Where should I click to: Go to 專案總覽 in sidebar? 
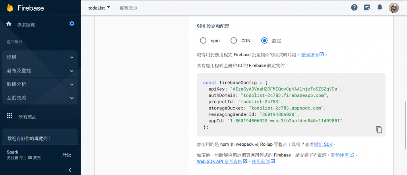(26, 25)
